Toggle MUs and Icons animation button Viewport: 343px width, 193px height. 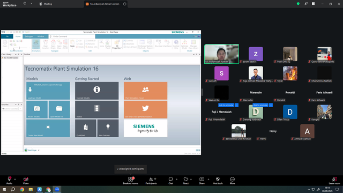click(x=36, y=44)
